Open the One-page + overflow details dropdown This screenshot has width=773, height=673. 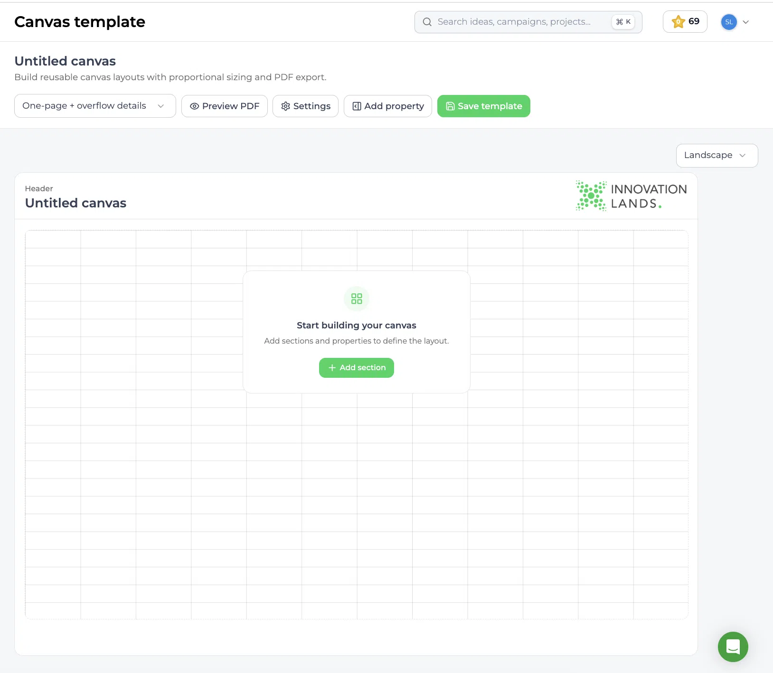(x=95, y=106)
